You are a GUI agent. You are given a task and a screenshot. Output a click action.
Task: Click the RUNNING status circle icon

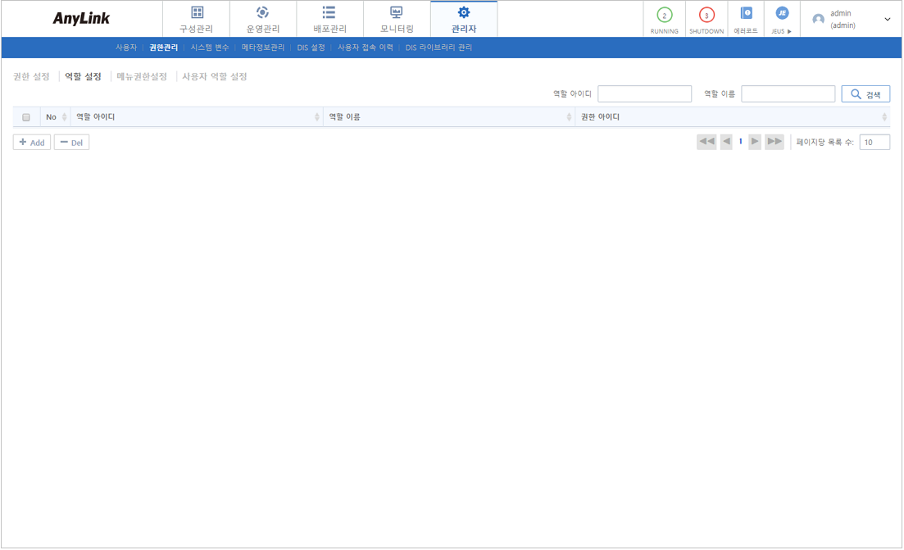[664, 16]
